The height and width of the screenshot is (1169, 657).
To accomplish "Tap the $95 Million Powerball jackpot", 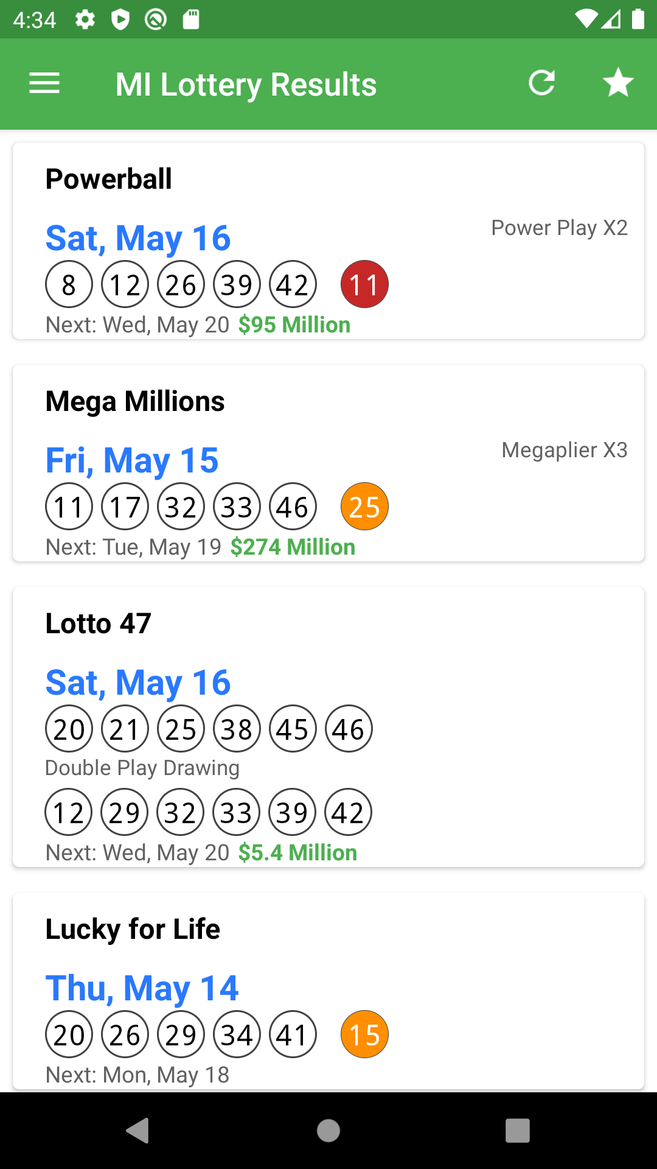I will 294,325.
